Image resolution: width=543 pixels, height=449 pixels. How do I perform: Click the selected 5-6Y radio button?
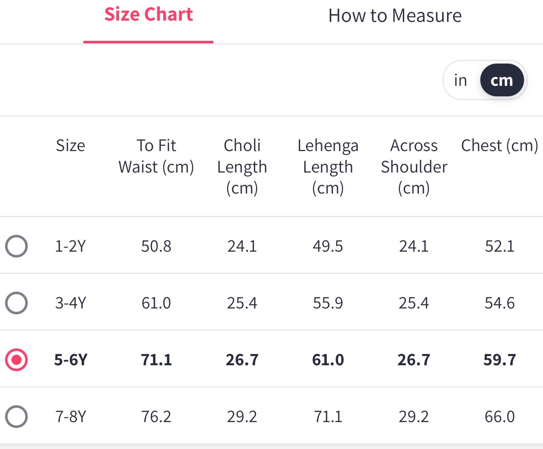[x=16, y=360]
